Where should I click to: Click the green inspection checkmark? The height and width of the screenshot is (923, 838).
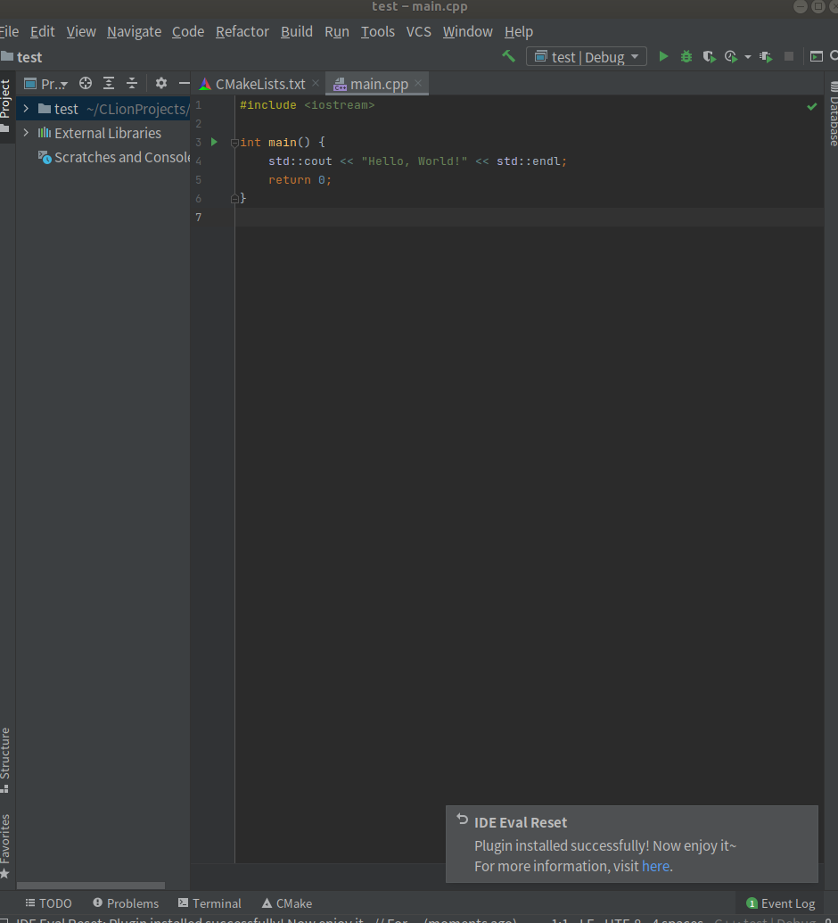tap(812, 106)
